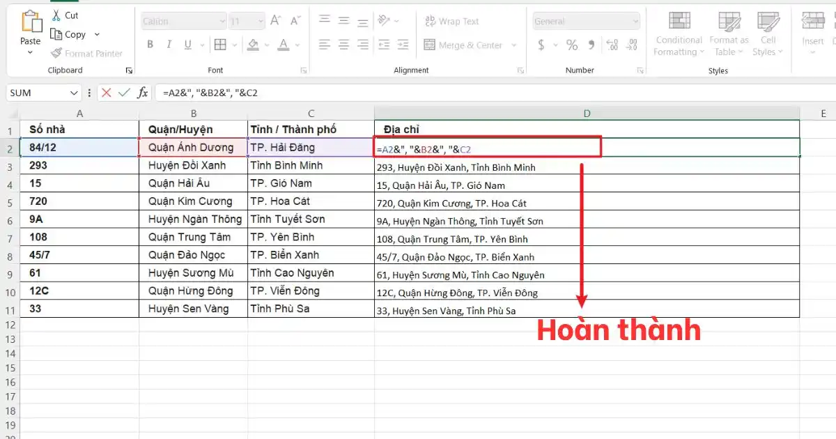Viewport: 836px width, 439px height.
Task: Open the borders dropdown arrow
Action: point(233,45)
